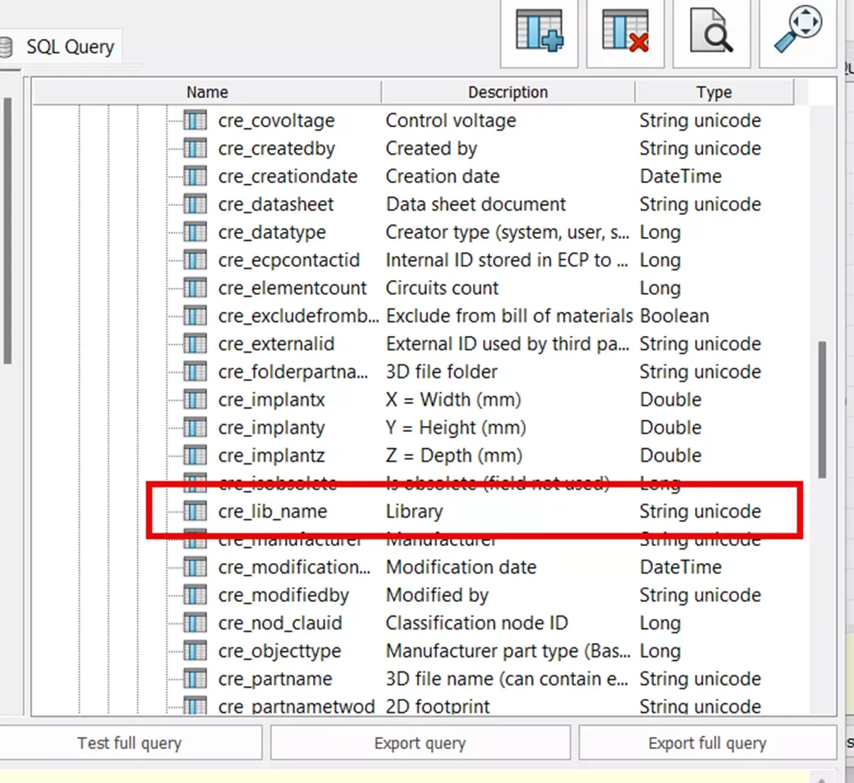Click the delete column toolbar icon

[625, 33]
